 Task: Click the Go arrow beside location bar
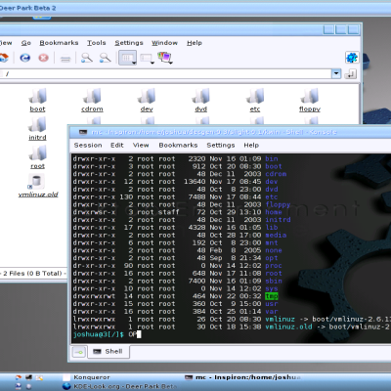point(351,74)
